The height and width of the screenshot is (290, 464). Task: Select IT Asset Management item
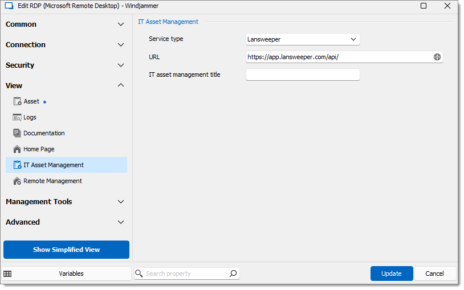[67, 165]
